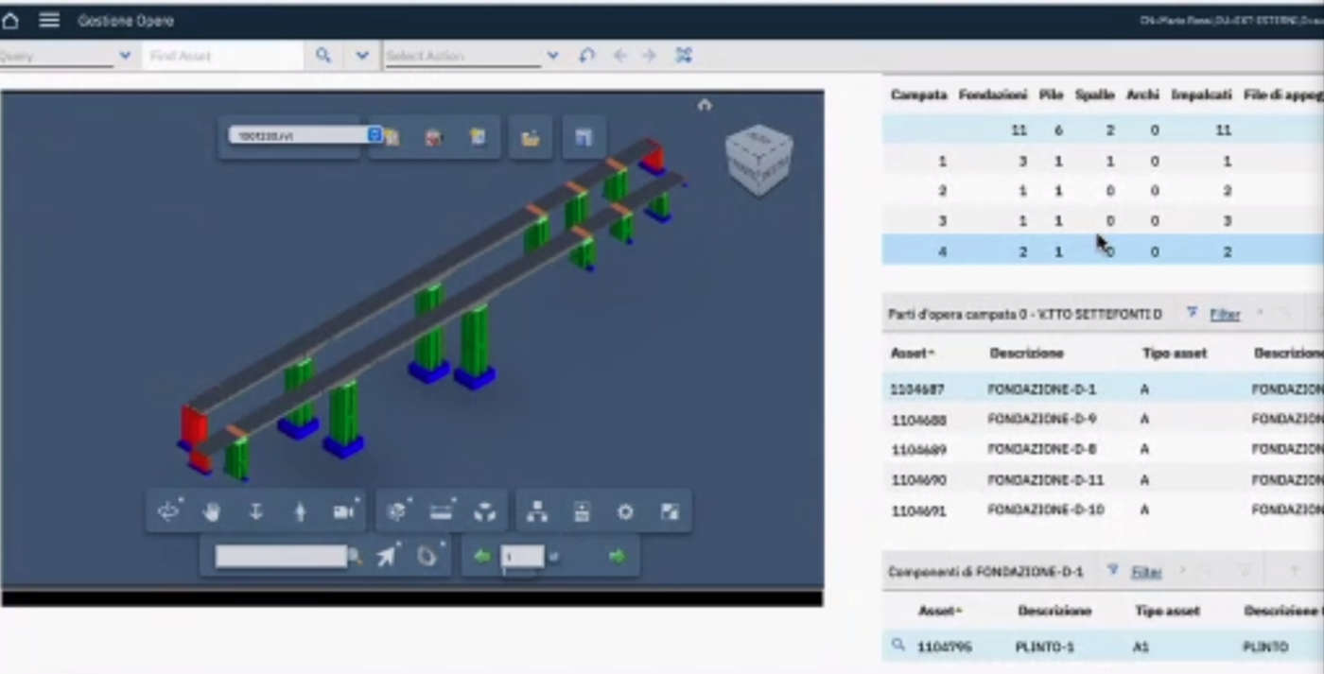Click the workflow routing icon in toolbar
This screenshot has height=674, width=1324.
point(684,56)
